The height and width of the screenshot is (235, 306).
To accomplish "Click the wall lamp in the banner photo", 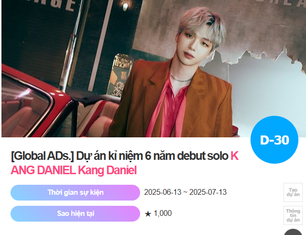I will coord(125,6).
